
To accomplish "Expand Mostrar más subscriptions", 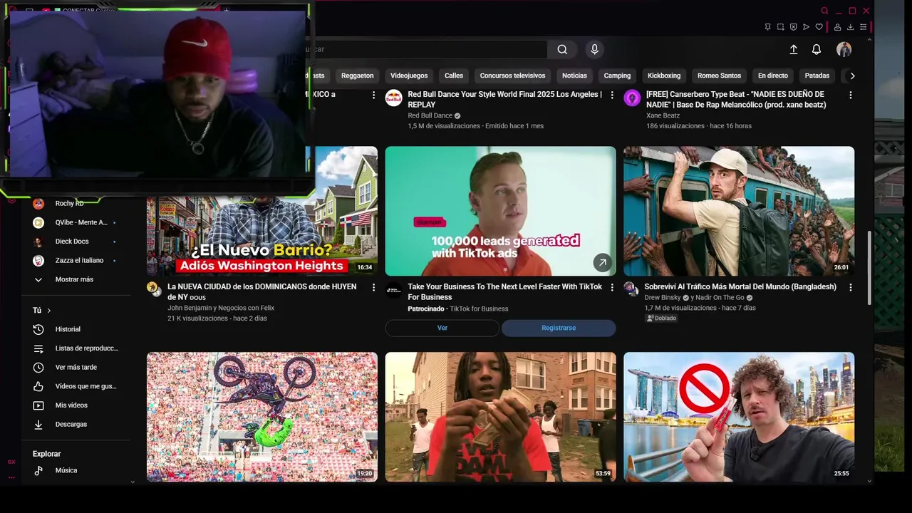I will click(76, 279).
